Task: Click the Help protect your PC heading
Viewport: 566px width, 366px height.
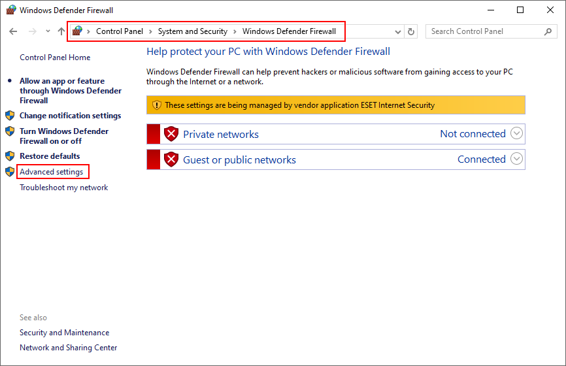Action: point(268,52)
